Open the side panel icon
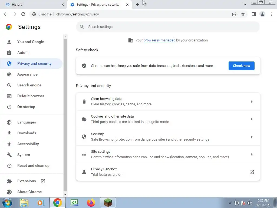This screenshot has width=277, height=208. pyautogui.click(x=254, y=14)
